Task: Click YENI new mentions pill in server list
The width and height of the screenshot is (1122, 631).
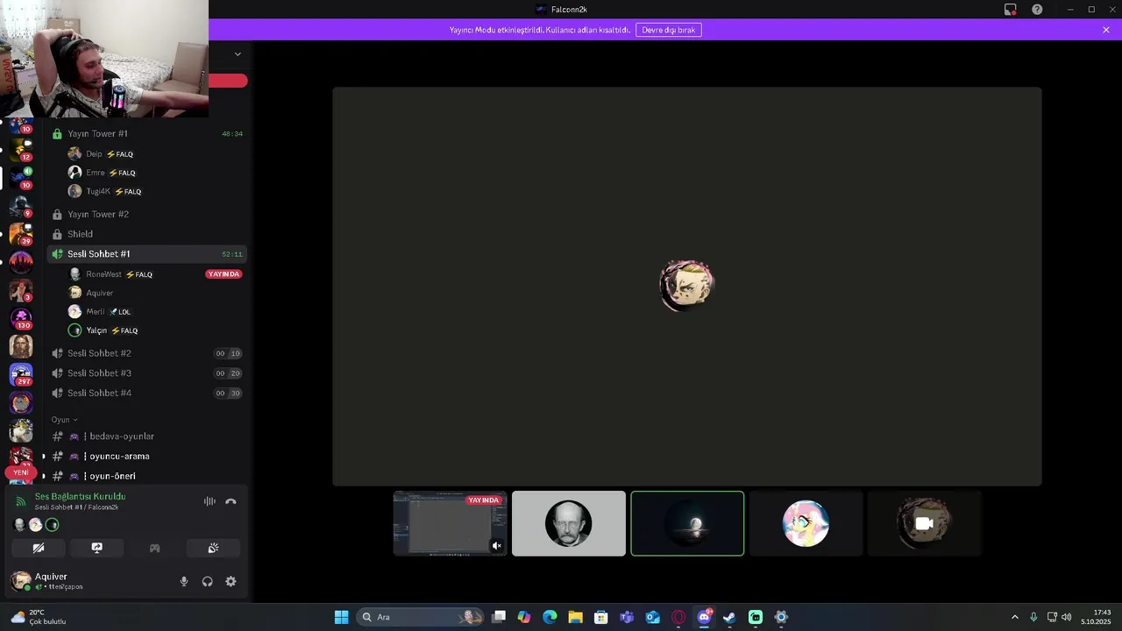Action: [21, 472]
